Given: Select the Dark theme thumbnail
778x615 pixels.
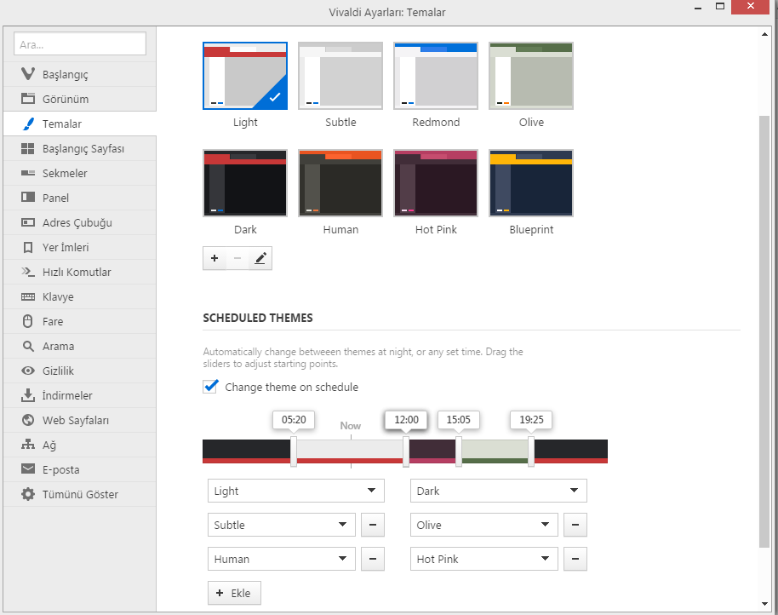Looking at the screenshot, I should (x=245, y=183).
